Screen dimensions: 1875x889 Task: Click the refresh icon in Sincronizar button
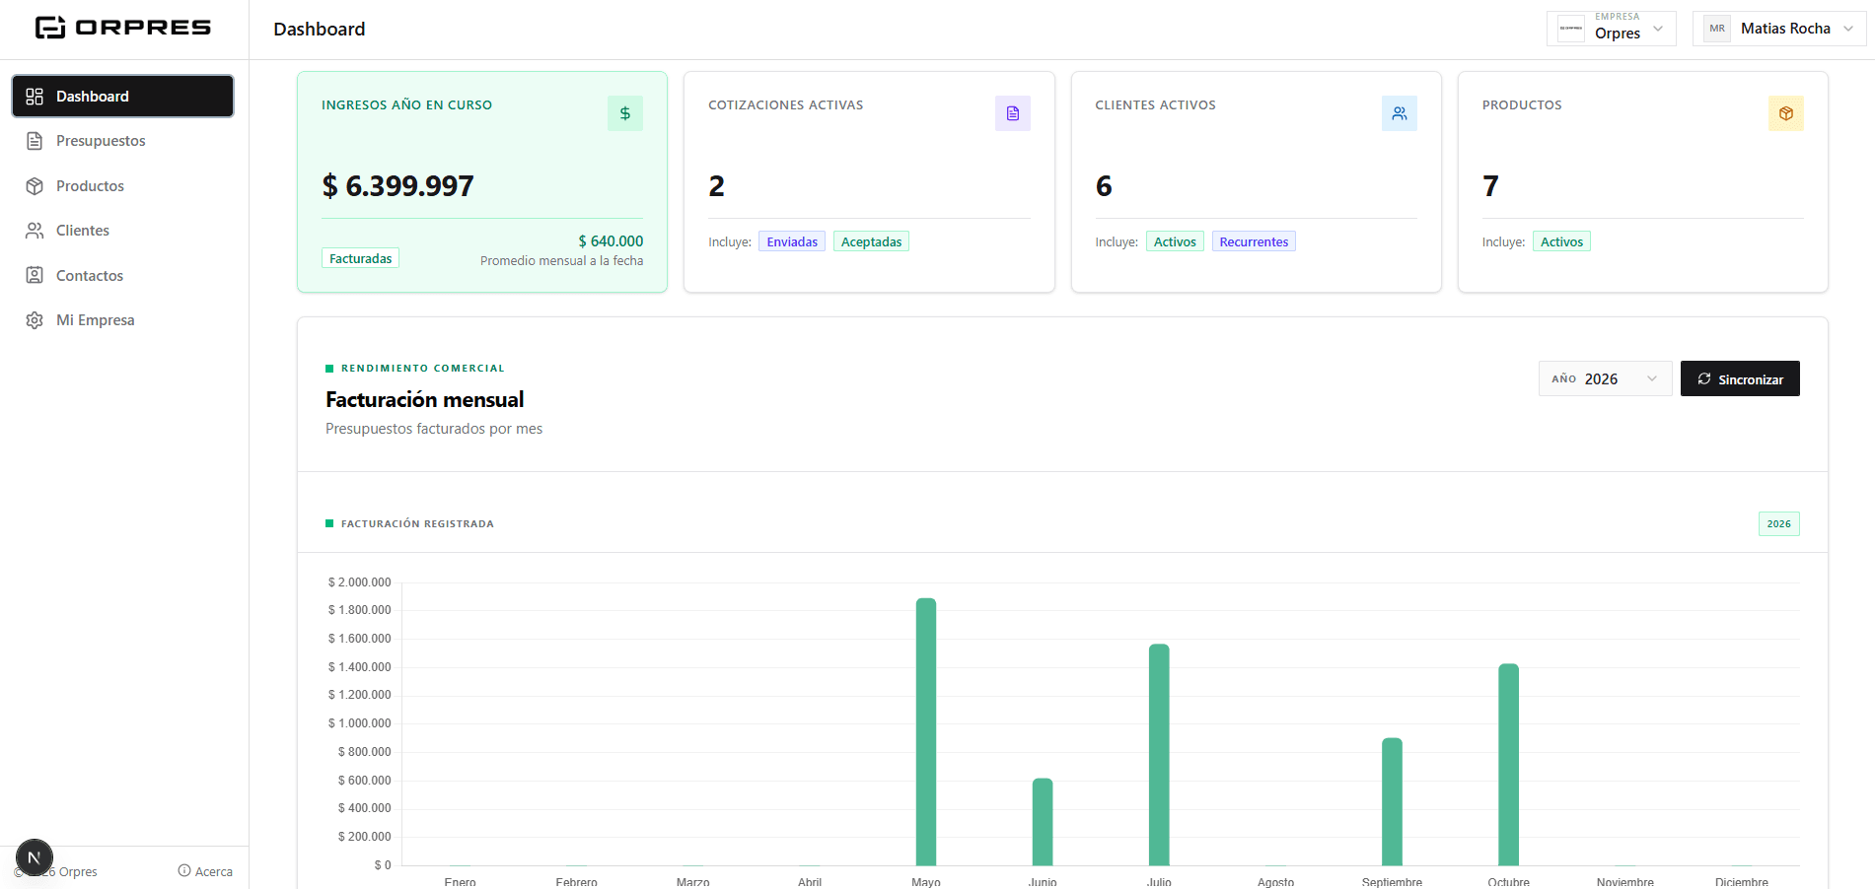point(1704,379)
